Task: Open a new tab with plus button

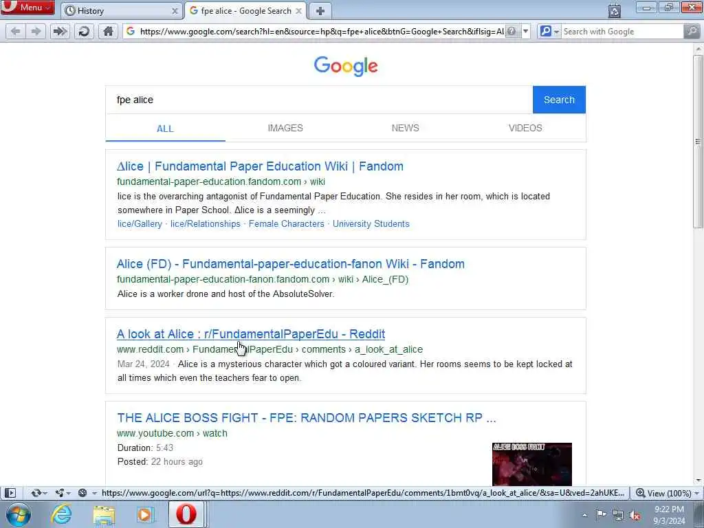Action: click(320, 11)
